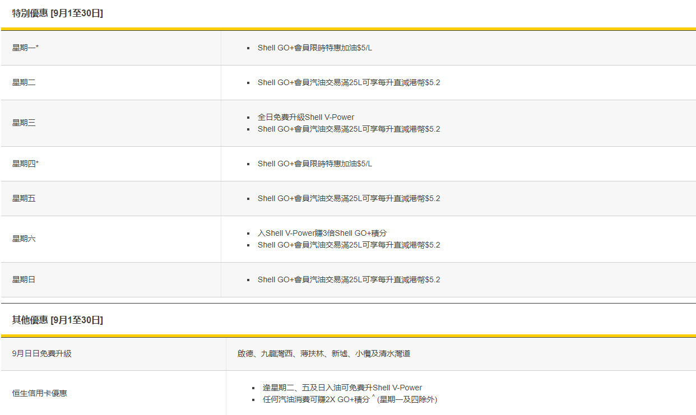
Task: Select the 9月日日免費升級 cell
Action: [x=42, y=353]
